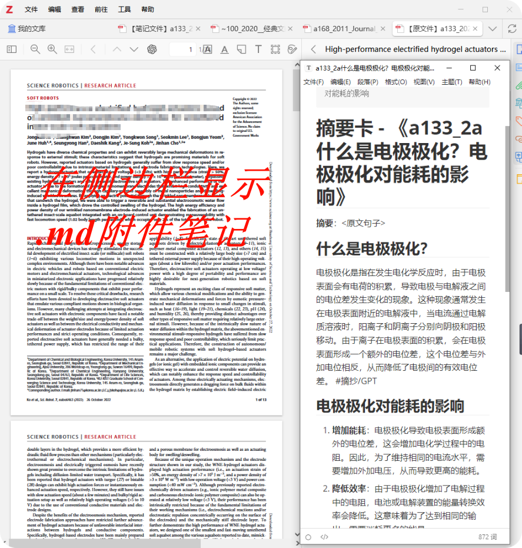Open 文件(F) menu in the note editor
This screenshot has width=522, height=548.
pos(314,82)
